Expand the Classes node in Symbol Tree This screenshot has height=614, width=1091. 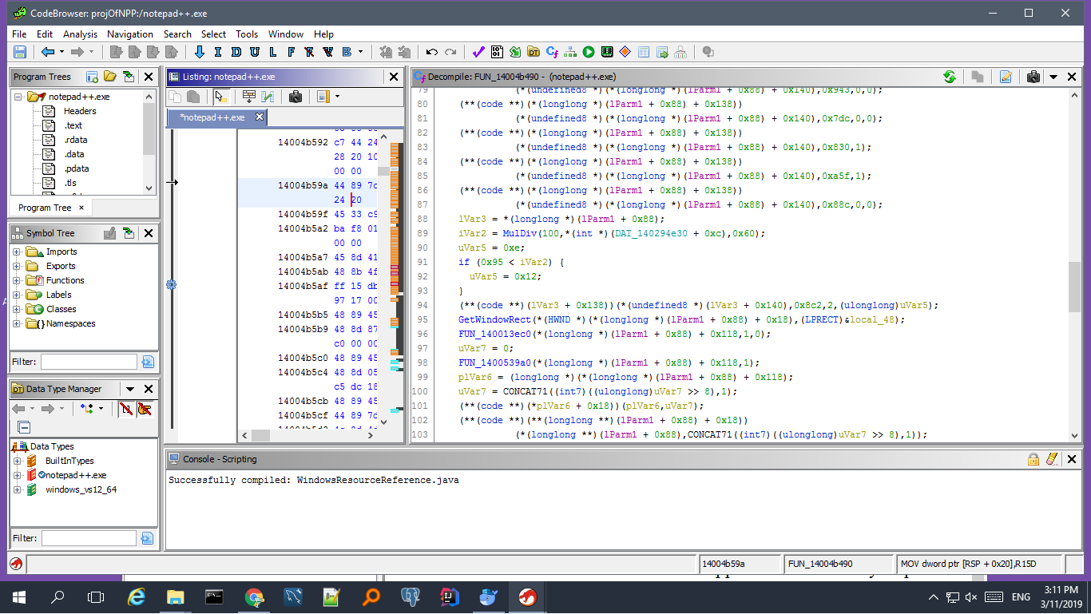click(17, 309)
